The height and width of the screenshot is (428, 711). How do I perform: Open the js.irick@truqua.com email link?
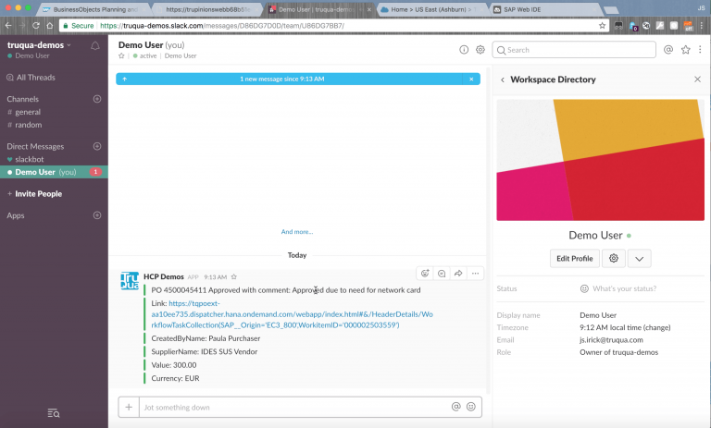coord(611,339)
